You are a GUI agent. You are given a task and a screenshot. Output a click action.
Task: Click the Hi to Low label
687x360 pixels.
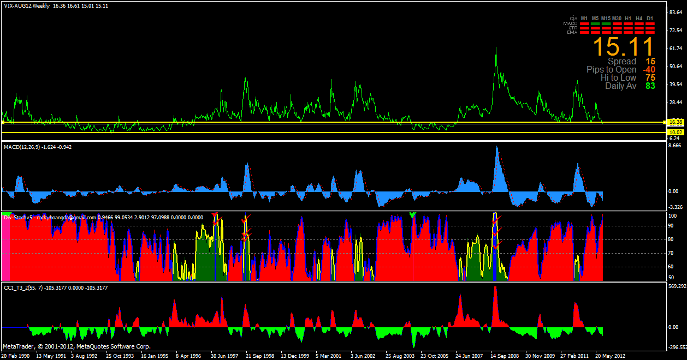619,78
